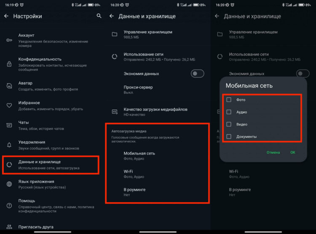Tap folder icon beside Управление хранилищем
This screenshot has width=316, height=234.
coord(114,34)
